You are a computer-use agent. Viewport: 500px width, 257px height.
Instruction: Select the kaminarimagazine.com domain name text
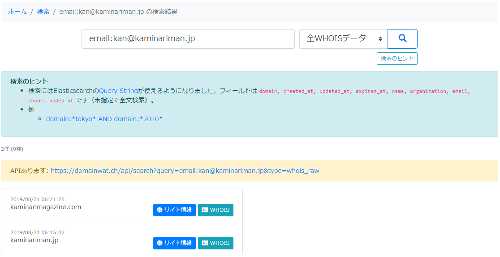[x=46, y=207]
